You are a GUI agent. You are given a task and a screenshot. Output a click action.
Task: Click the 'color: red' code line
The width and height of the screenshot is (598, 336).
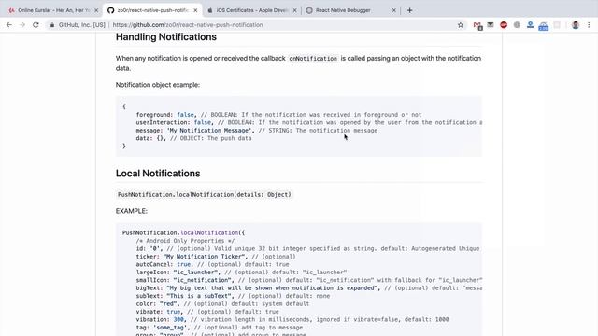tap(222, 303)
